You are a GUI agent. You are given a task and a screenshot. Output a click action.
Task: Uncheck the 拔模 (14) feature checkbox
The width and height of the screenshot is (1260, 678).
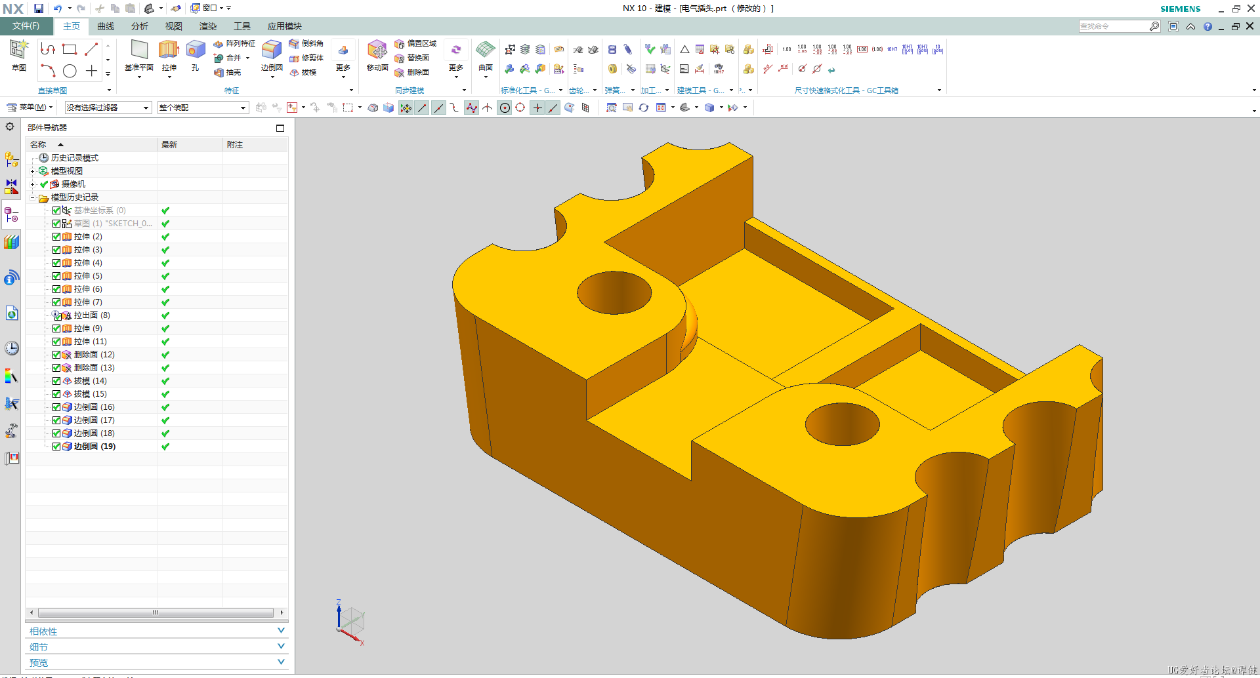pos(56,381)
